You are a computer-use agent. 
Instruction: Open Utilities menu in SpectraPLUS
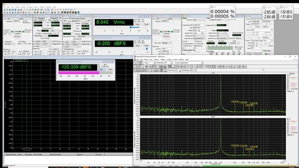pos(163,60)
